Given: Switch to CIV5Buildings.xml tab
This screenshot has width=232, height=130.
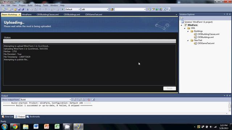Looking at the screenshot, I should click(x=72, y=14).
